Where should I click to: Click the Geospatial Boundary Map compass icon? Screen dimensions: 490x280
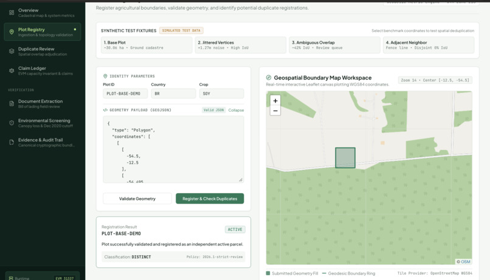(269, 77)
